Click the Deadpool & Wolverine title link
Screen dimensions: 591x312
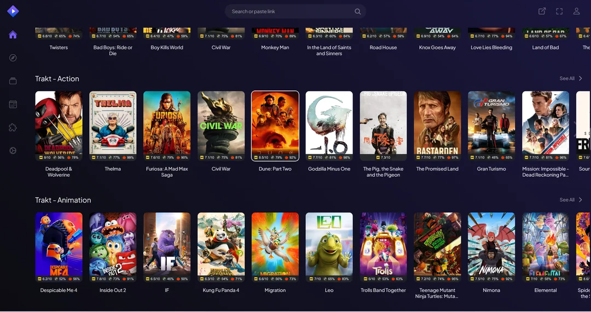[59, 172]
